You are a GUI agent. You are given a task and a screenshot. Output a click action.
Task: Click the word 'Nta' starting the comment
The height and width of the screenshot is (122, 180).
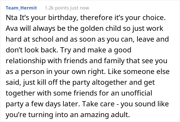click(x=11, y=19)
